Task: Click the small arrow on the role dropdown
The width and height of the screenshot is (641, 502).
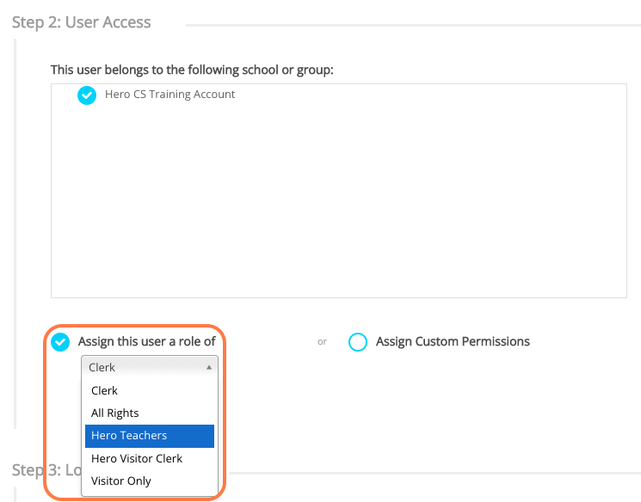Action: tap(209, 367)
